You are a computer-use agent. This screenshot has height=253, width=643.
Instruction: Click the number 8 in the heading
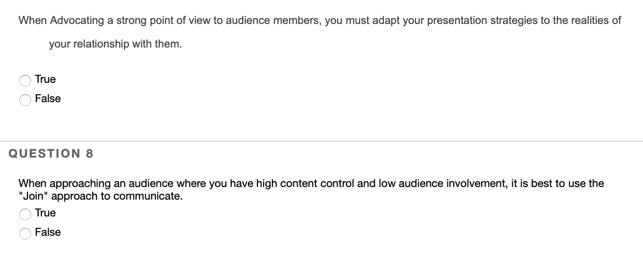tap(89, 154)
